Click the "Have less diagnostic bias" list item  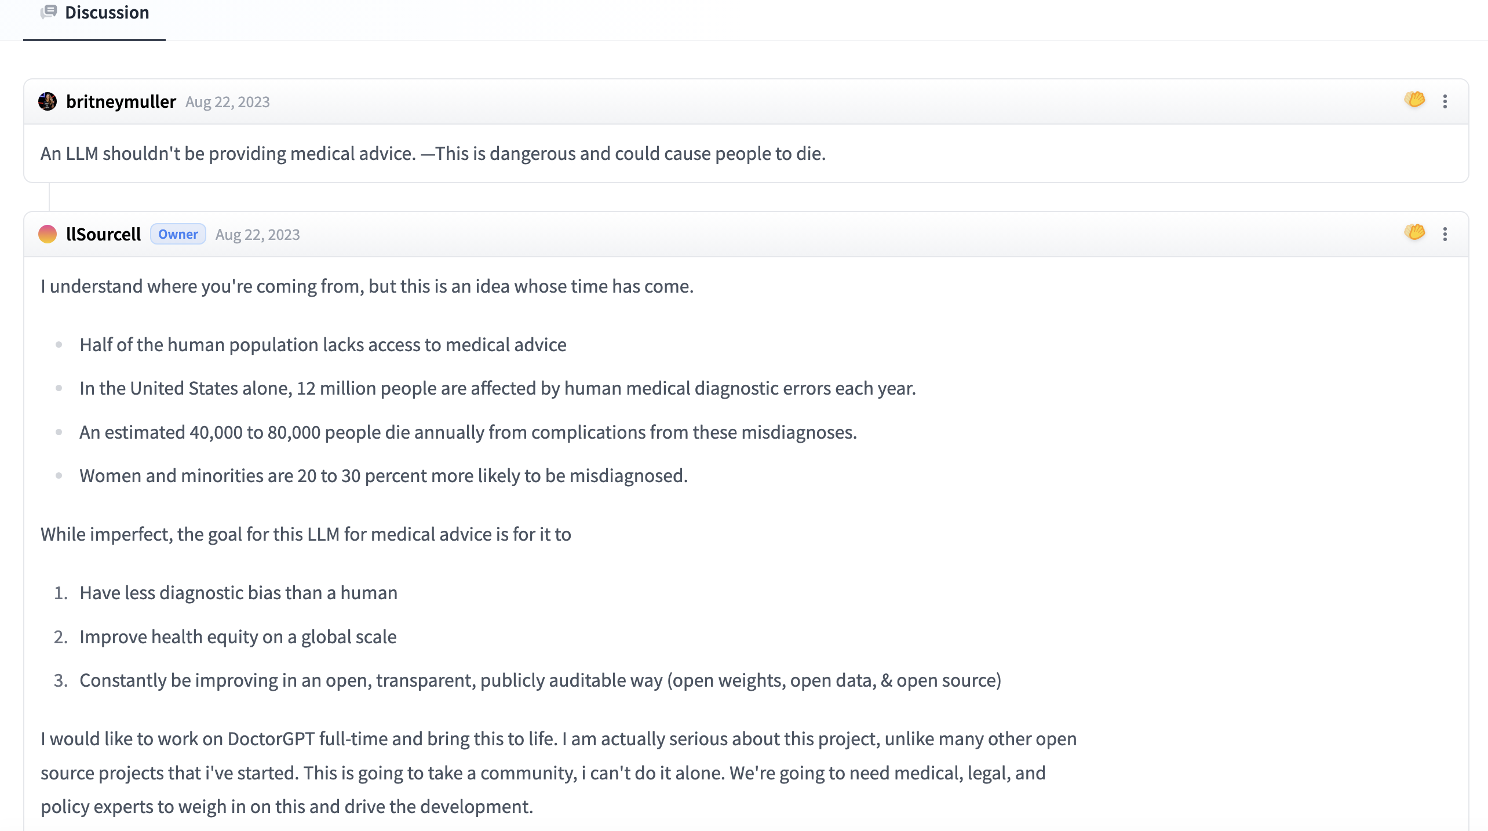tap(238, 593)
